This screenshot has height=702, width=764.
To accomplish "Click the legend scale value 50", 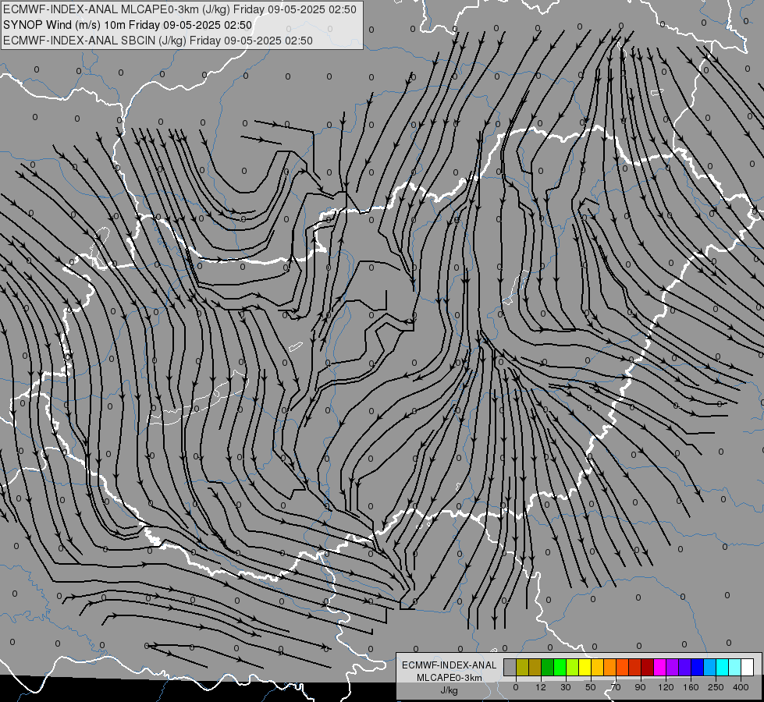I will (591, 687).
